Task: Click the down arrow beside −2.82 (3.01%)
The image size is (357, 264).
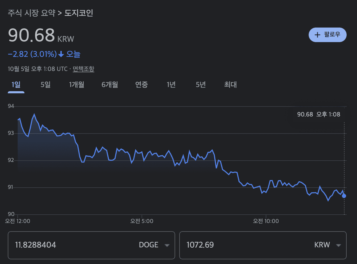Action: tap(61, 54)
